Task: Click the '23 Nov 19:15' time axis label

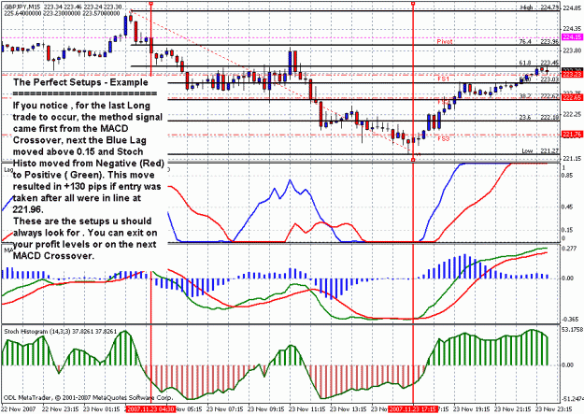Action: pos(472,409)
